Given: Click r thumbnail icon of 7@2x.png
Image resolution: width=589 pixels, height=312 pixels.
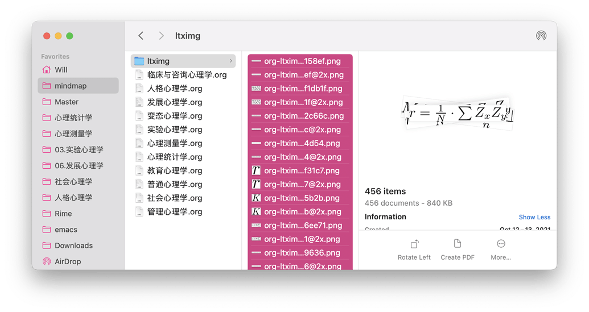Looking at the screenshot, I should point(256,184).
